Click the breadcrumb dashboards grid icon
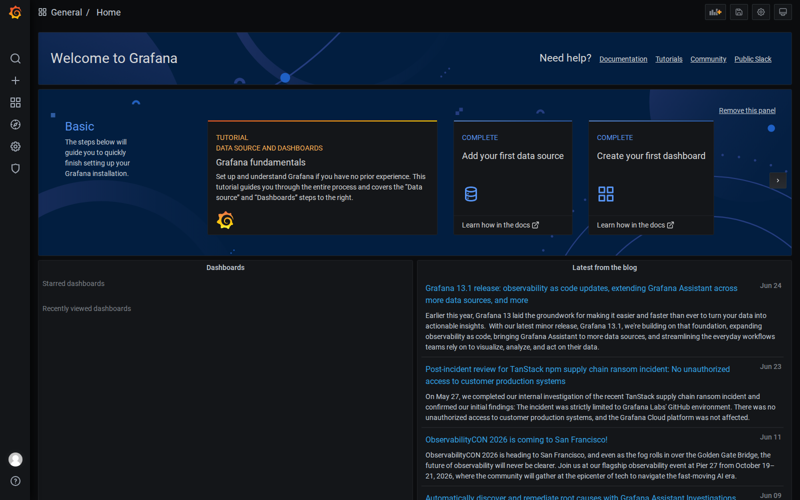Screen dimensions: 800x500 [42, 12]
